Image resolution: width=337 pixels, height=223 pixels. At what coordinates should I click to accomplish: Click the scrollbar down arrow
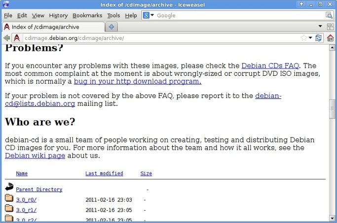332,218
